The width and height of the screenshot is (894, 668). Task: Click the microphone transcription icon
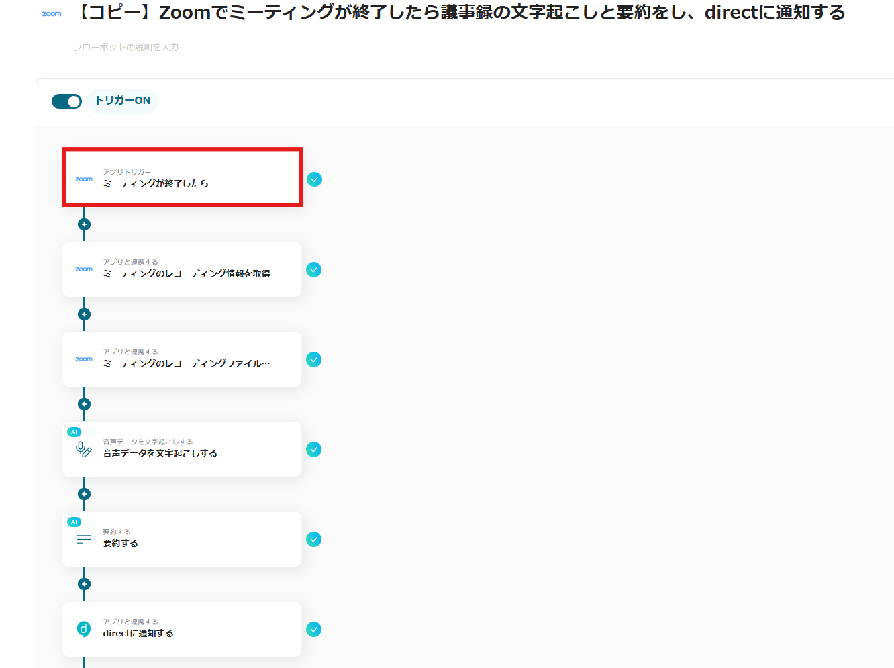(84, 449)
